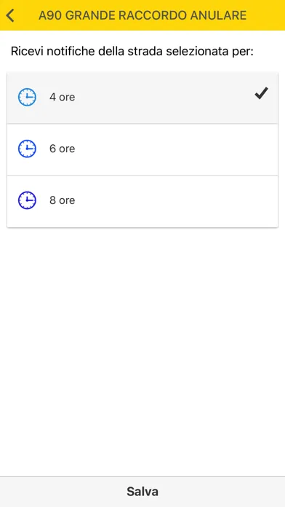Tap the highlighted 4 ore row background

point(161,98)
